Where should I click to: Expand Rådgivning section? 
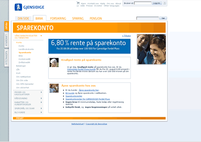pos(28,99)
